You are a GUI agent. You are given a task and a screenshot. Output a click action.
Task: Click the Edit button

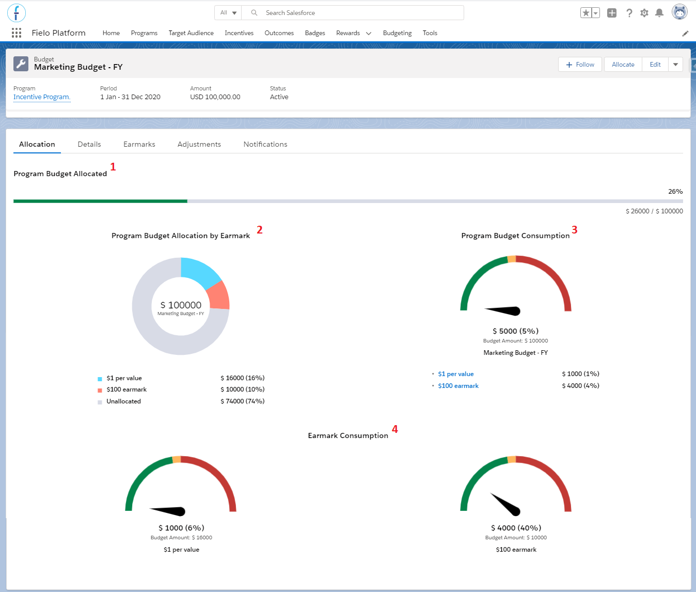pyautogui.click(x=655, y=65)
